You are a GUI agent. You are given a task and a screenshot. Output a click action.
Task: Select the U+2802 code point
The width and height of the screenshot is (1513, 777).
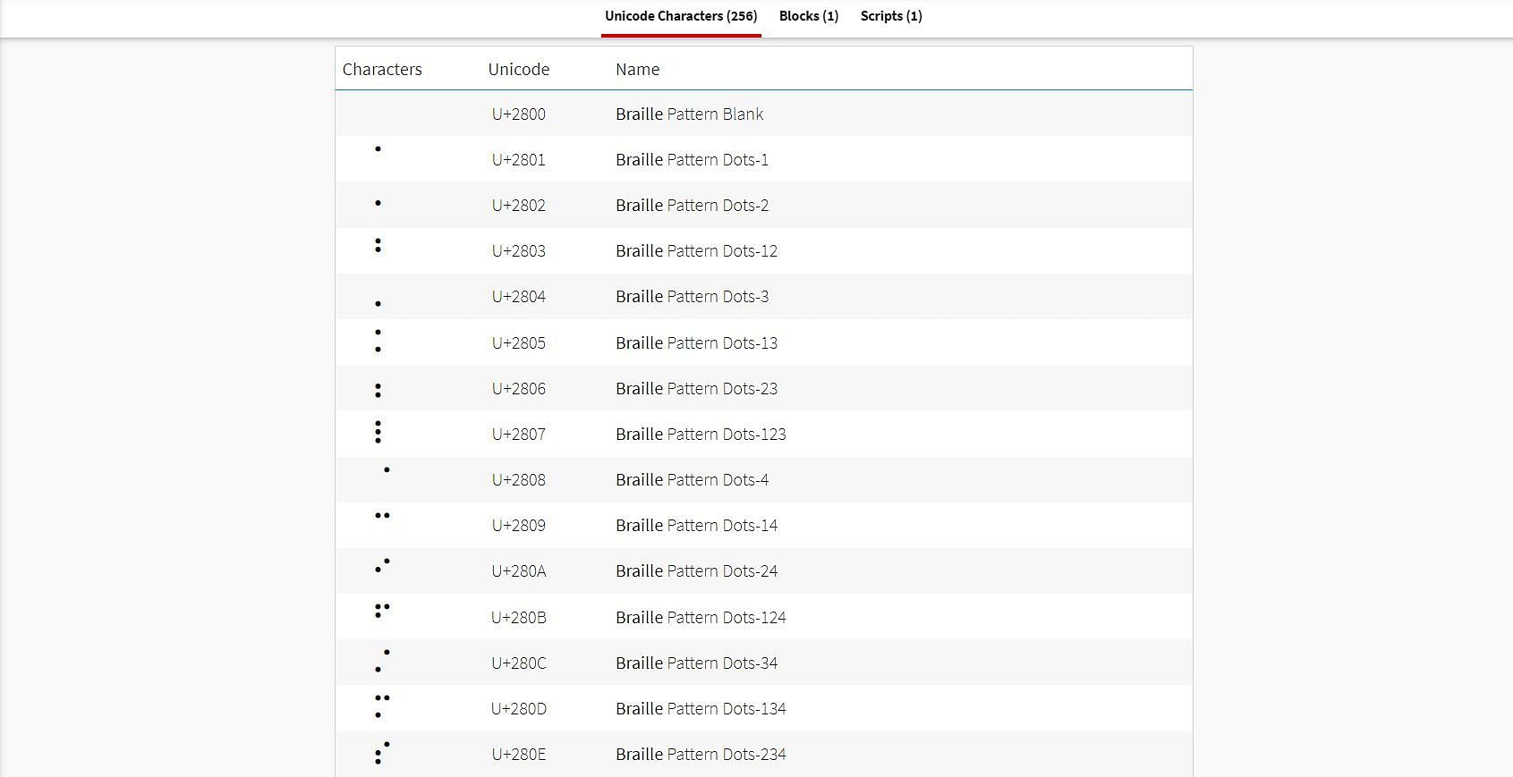(519, 205)
